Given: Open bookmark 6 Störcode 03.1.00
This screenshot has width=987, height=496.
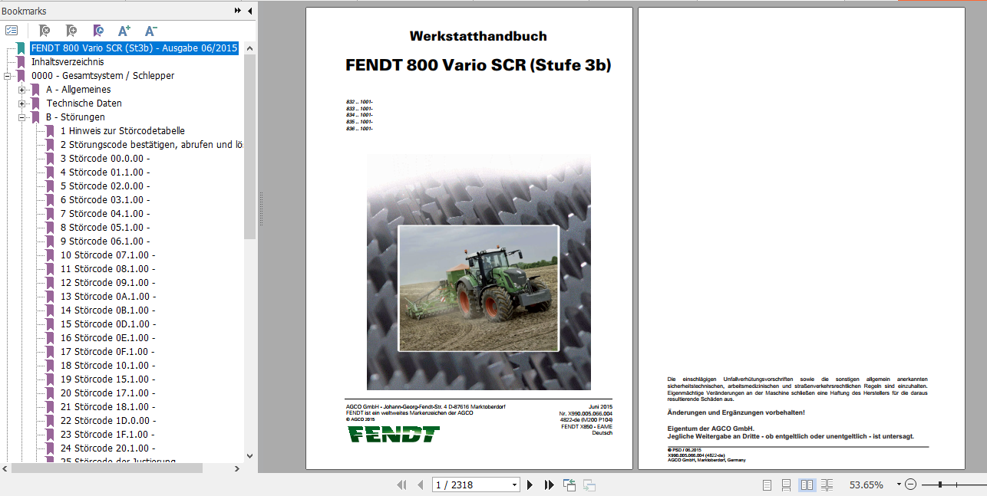Looking at the screenshot, I should [105, 200].
